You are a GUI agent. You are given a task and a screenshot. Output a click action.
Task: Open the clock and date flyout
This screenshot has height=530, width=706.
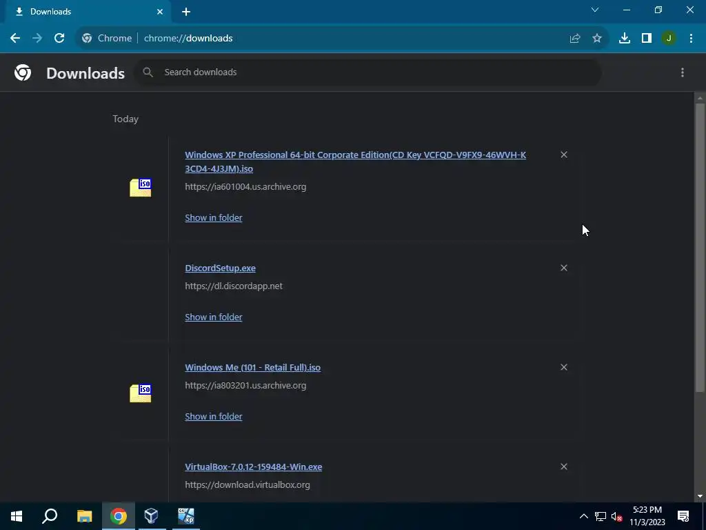647,516
